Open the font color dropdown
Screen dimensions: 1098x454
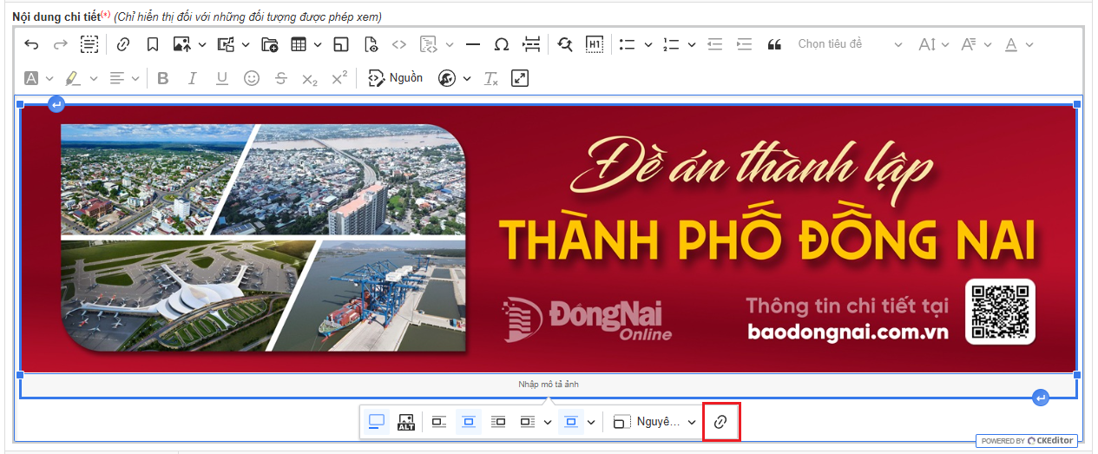click(x=1029, y=44)
